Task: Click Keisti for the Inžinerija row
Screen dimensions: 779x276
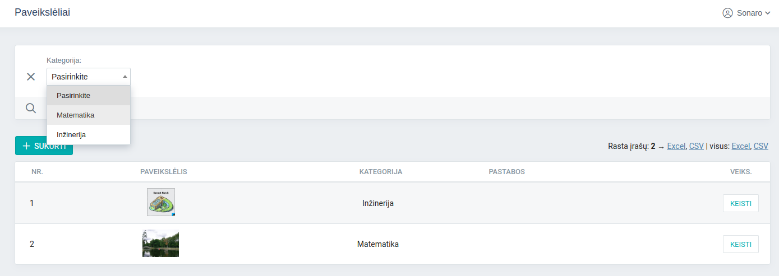Action: [740, 203]
